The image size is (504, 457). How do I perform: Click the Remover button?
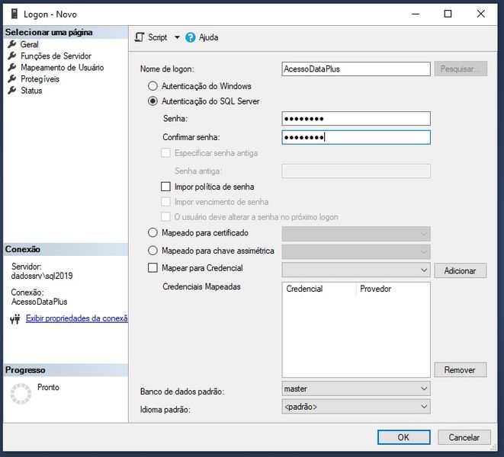[461, 370]
